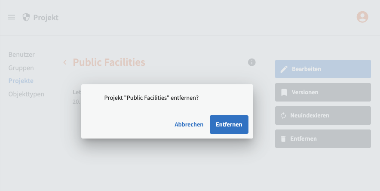Click the bookmark icon for Versionen
Screen dimensions: 380x191
click(284, 92)
